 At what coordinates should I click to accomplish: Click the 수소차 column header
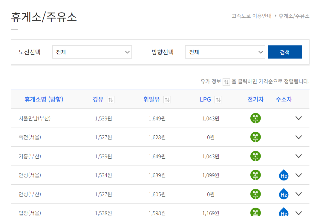tap(284, 99)
